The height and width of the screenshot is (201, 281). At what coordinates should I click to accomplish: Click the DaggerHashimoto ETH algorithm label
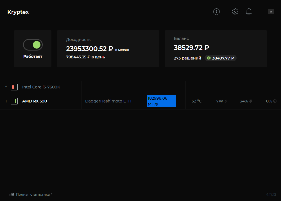pos(108,101)
